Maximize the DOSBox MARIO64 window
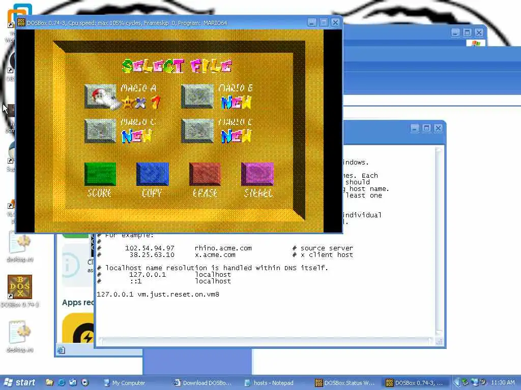 click(324, 22)
